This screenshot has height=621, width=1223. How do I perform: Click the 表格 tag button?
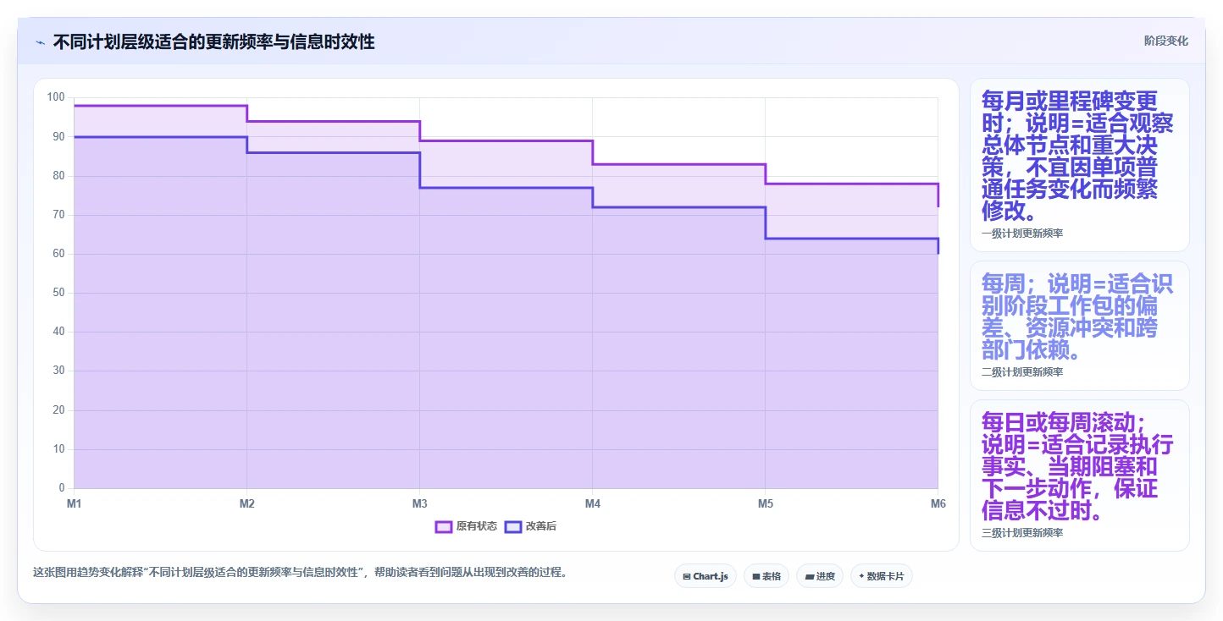click(766, 576)
